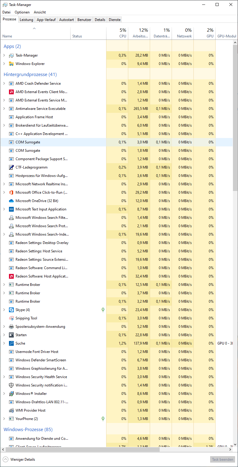Expand the YourPhone (2) process group
The width and height of the screenshot is (238, 467).
pyautogui.click(x=4, y=419)
